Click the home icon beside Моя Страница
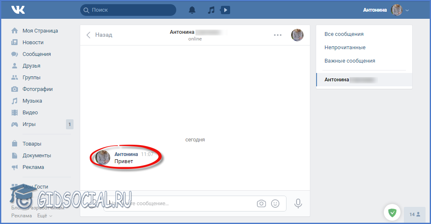431x224 pixels. tap(15, 30)
